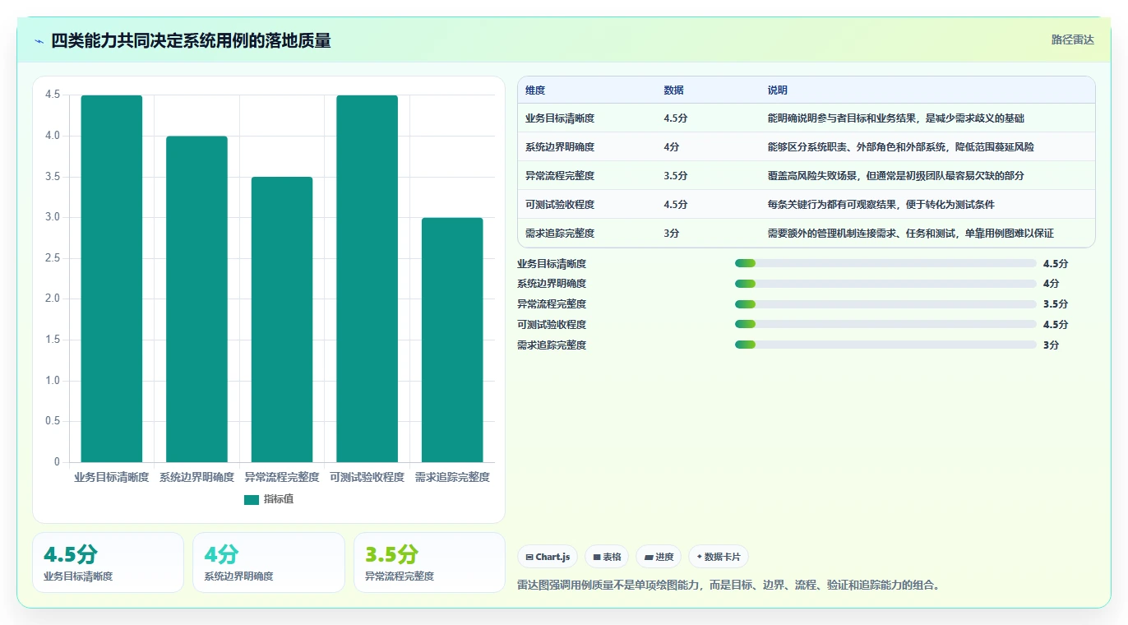
Task: Click the 系统边界明确度 x-axis label under the chart
Action: 196,477
